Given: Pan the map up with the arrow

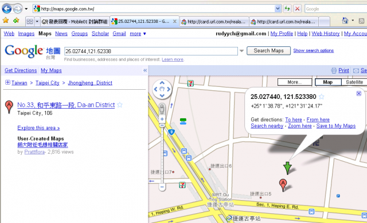Looking at the screenshot, I should [x=162, y=83].
